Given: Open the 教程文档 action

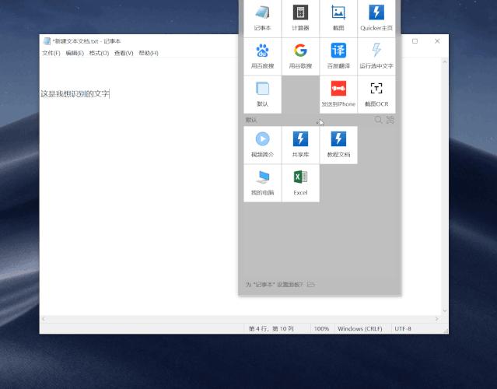Looking at the screenshot, I should click(338, 145).
